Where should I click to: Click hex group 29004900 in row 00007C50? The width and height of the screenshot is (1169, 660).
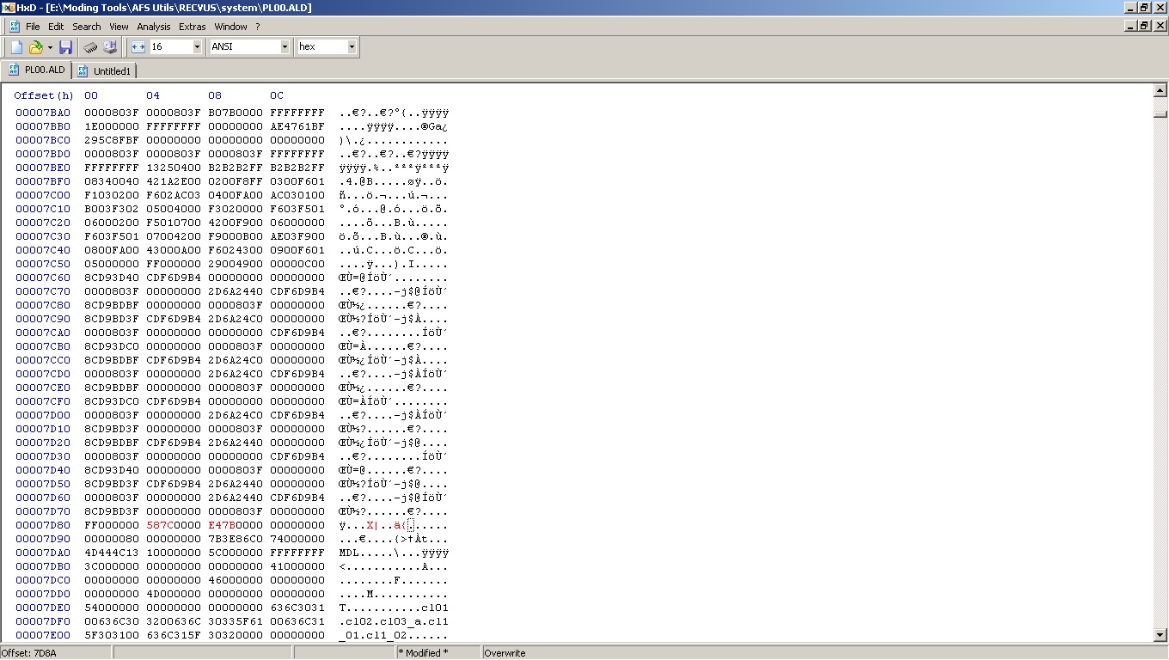pyautogui.click(x=236, y=264)
